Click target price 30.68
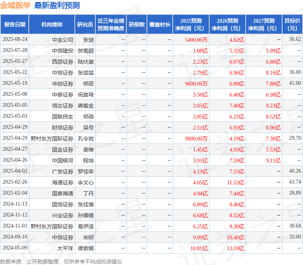Image resolution: width=303 pixels, height=265 pixels. click(295, 226)
